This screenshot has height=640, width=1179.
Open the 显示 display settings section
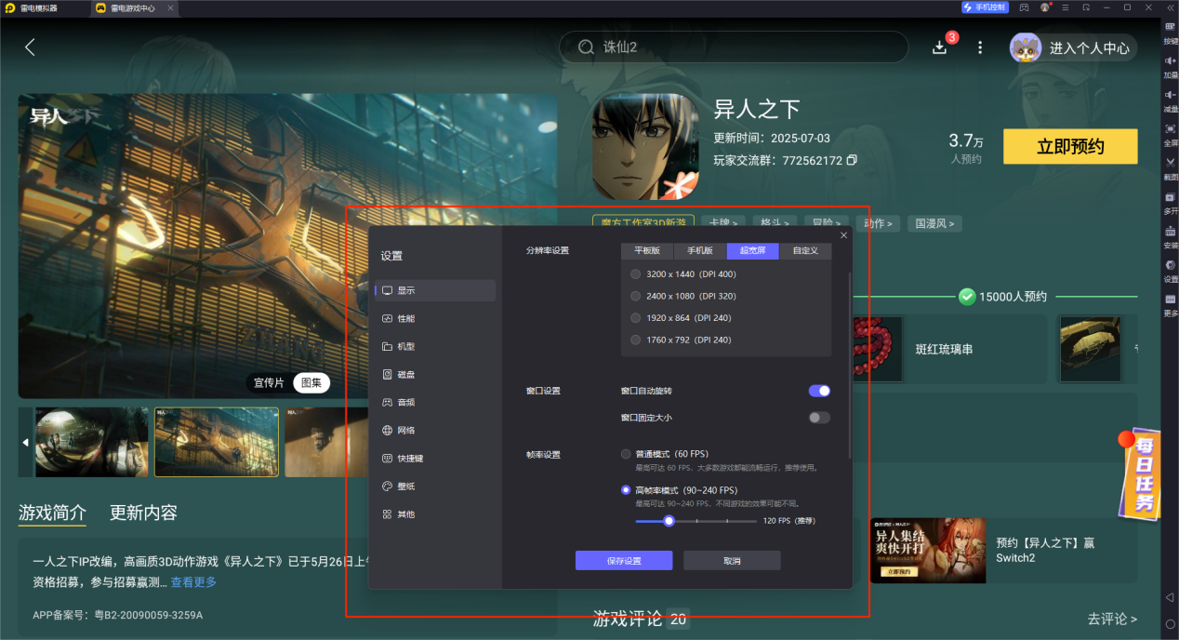pos(435,290)
